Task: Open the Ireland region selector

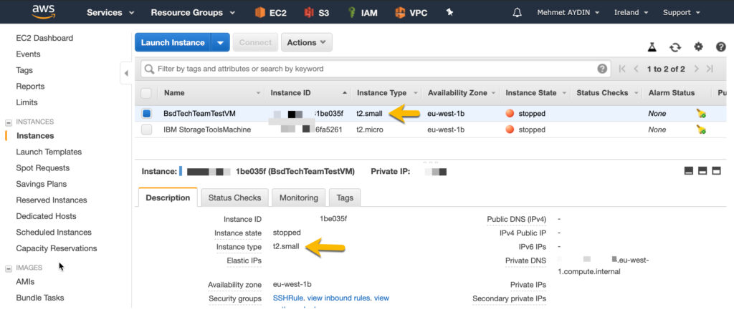Action: 631,13
